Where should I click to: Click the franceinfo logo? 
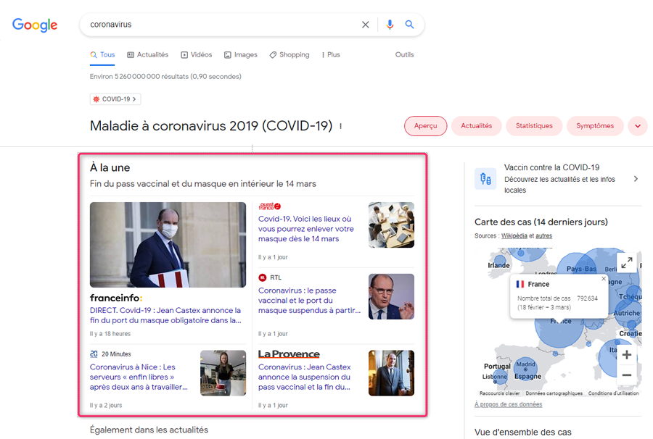tap(116, 298)
